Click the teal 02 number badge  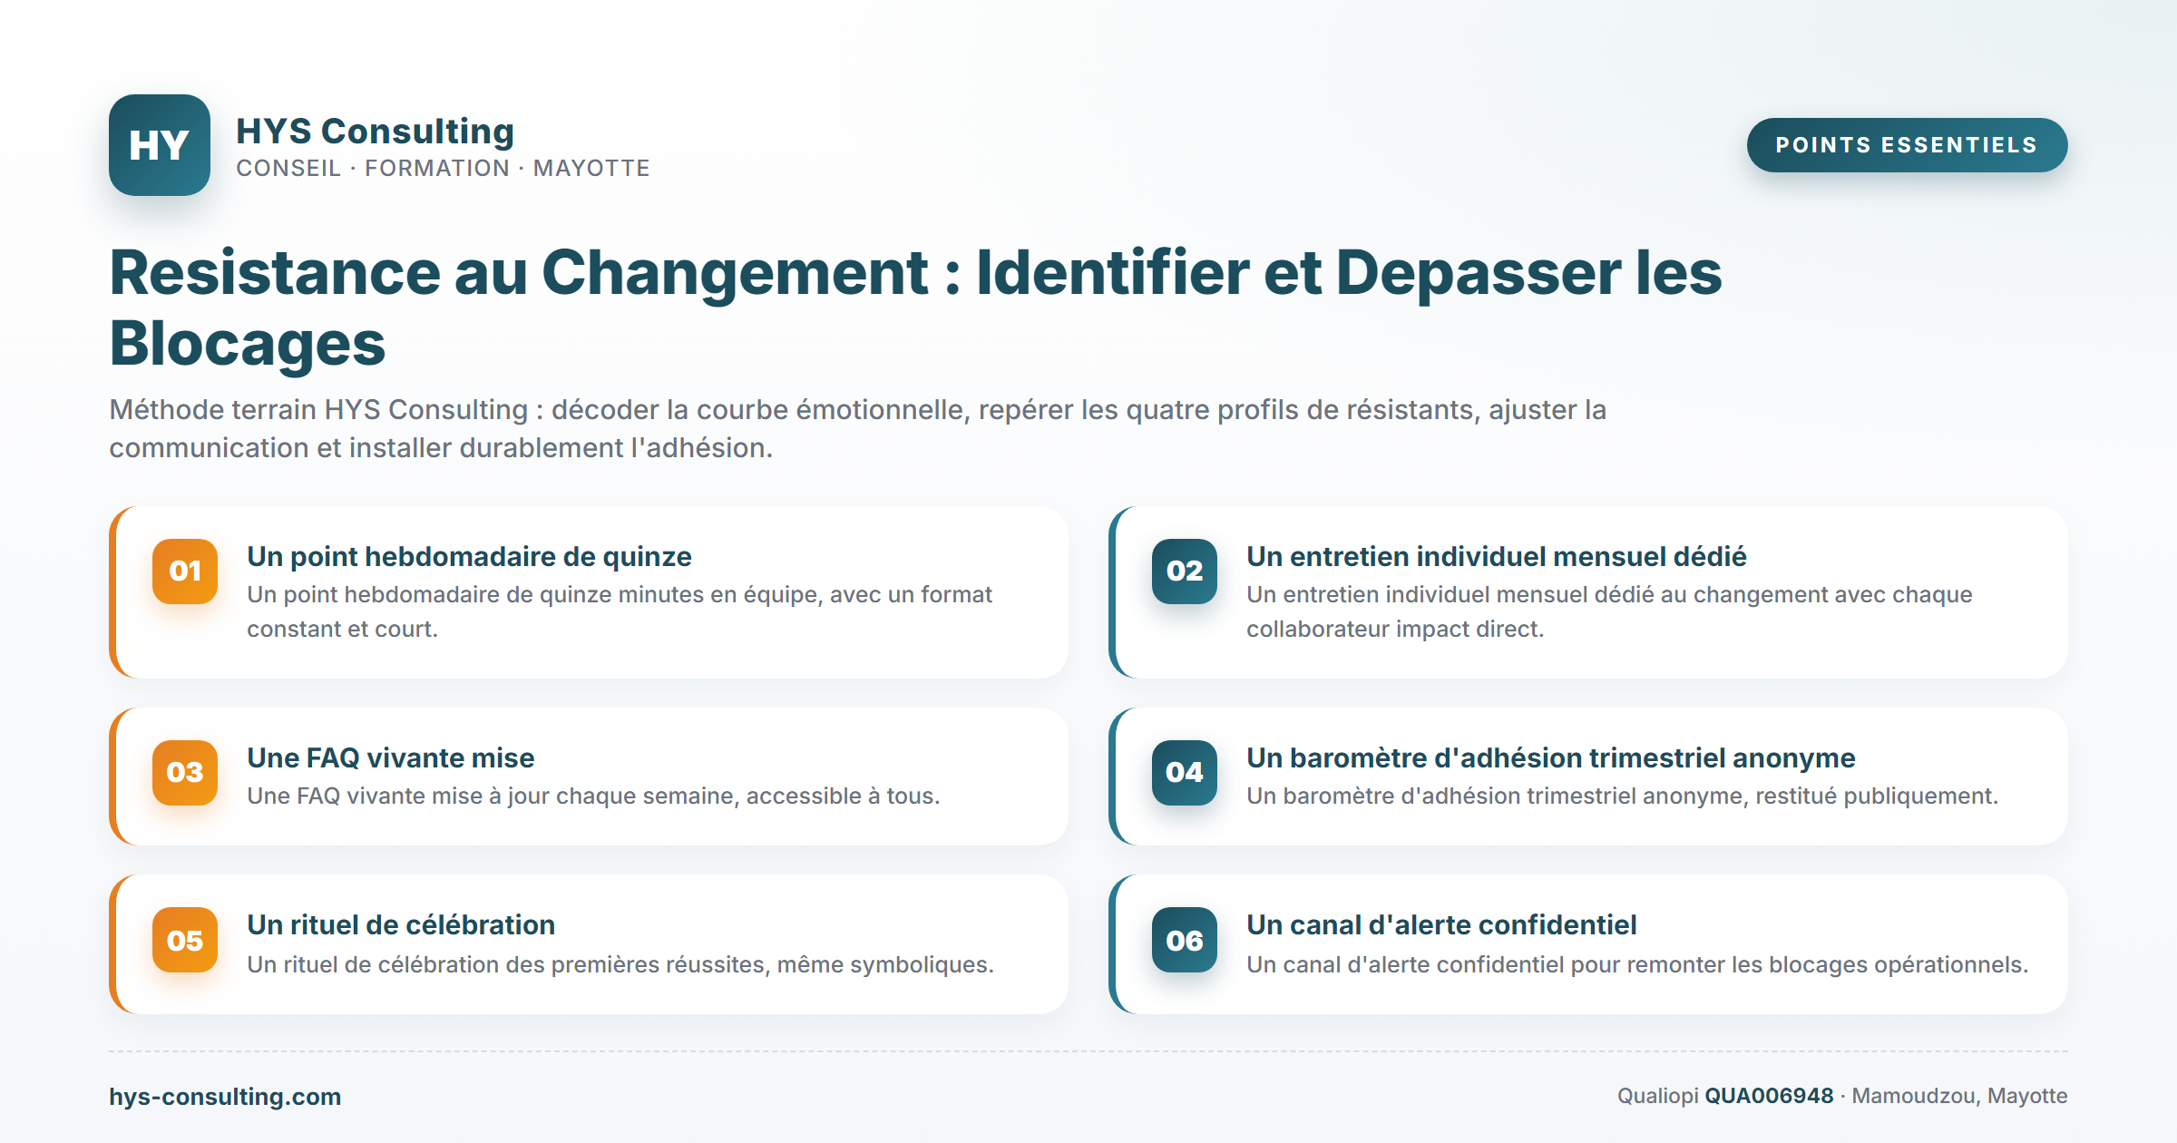coord(1185,571)
